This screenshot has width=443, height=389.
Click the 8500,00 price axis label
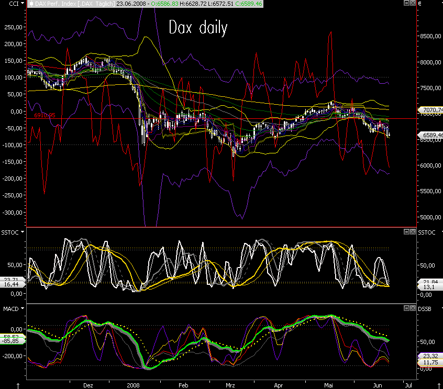click(x=430, y=36)
